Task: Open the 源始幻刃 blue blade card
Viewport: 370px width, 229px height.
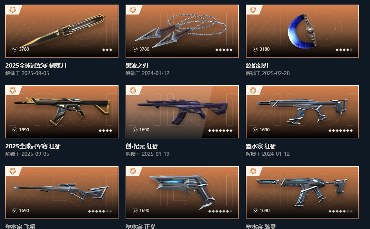Action: coord(302,31)
